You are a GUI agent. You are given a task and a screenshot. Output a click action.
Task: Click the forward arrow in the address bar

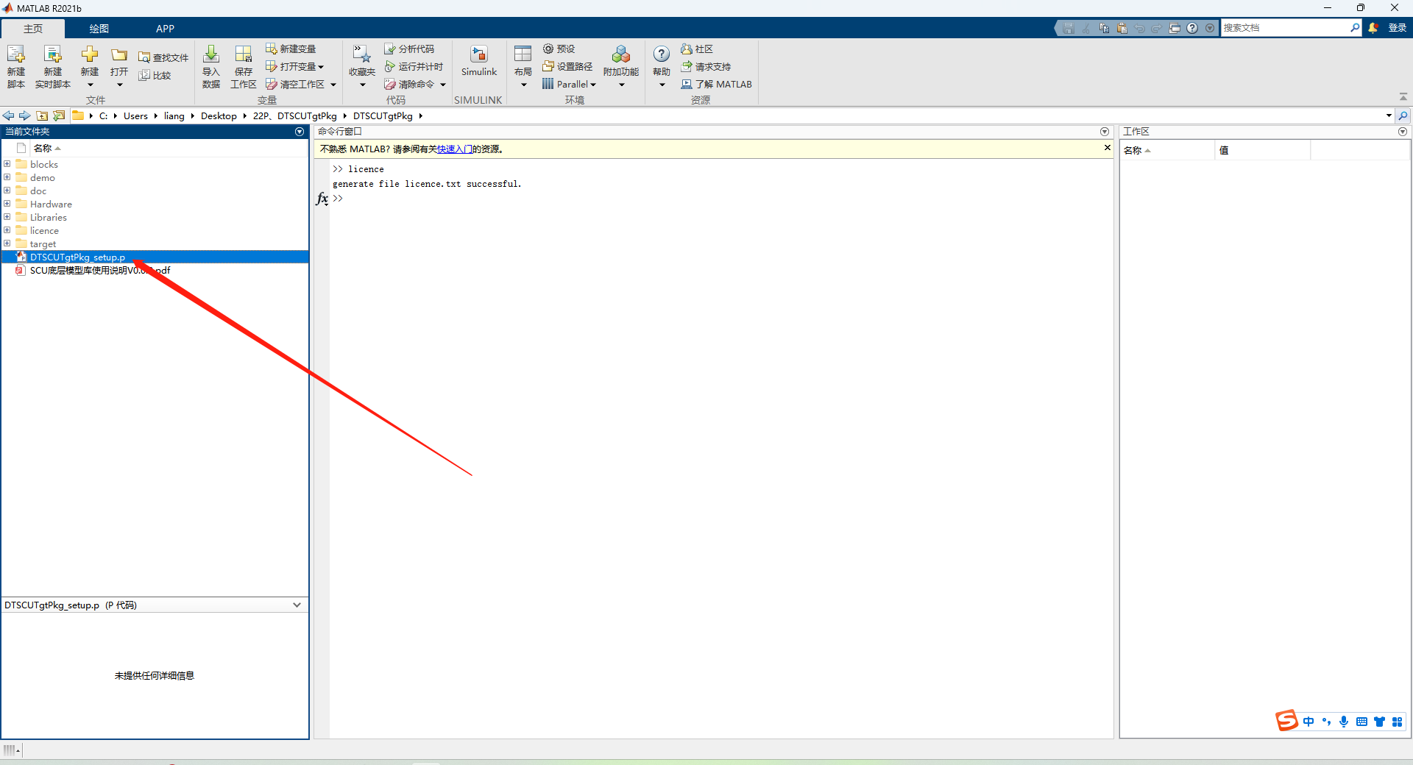coord(24,115)
